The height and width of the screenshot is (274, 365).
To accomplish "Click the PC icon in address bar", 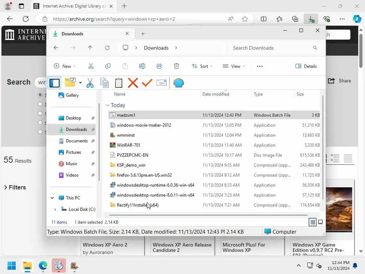I will point(125,48).
